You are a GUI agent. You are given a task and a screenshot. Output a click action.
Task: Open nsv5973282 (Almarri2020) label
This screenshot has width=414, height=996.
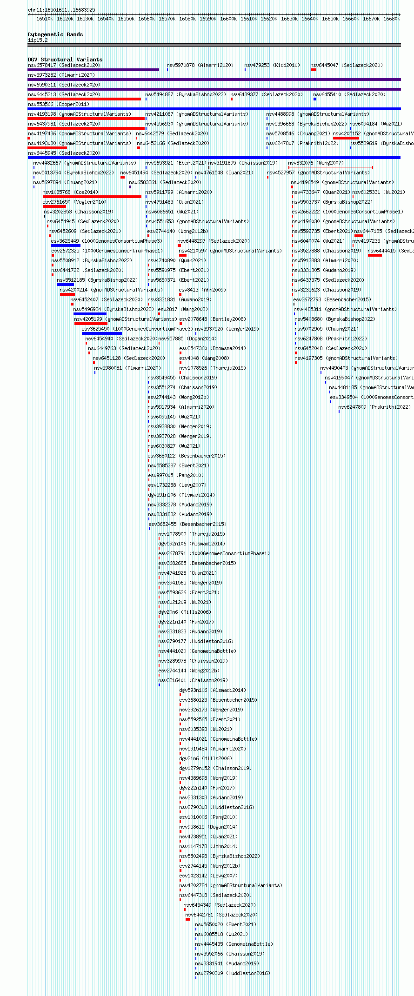tap(61, 75)
